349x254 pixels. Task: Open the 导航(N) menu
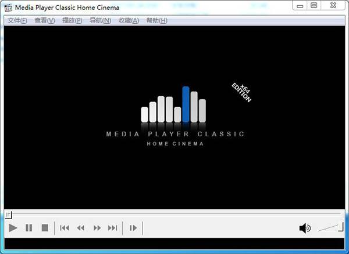tap(100, 21)
